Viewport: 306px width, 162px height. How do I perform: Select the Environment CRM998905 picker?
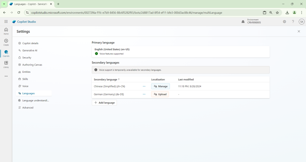[x=251, y=21]
